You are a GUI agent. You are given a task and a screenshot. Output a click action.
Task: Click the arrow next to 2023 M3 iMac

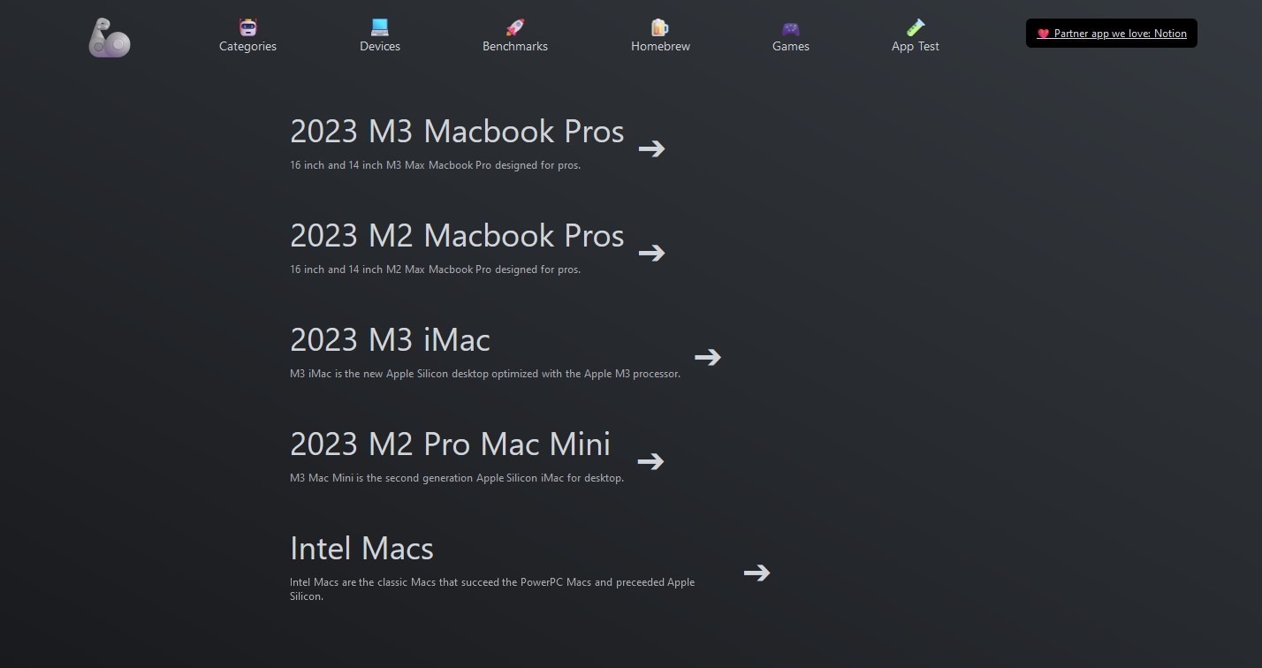[x=708, y=357]
